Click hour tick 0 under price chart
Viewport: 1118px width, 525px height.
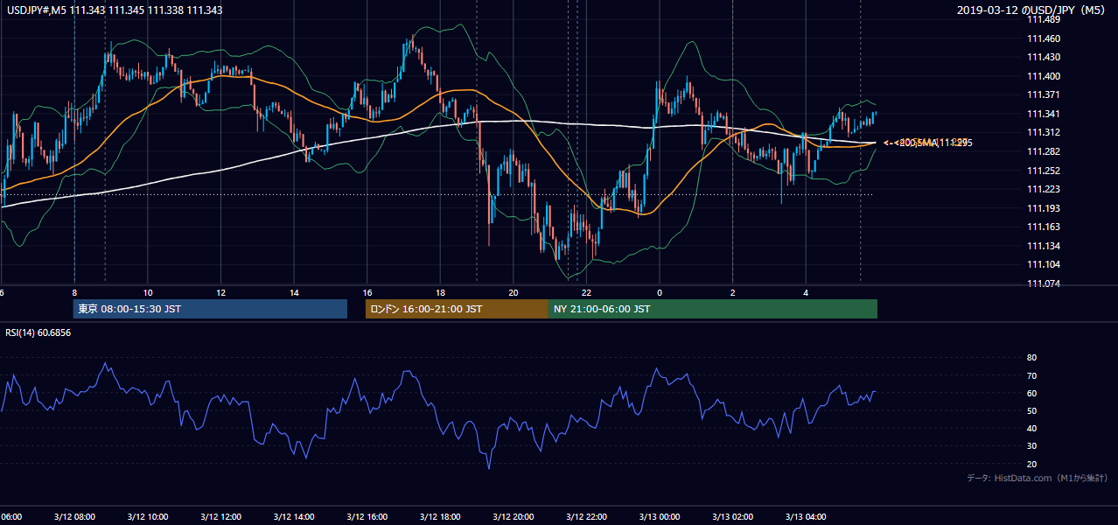pos(660,292)
